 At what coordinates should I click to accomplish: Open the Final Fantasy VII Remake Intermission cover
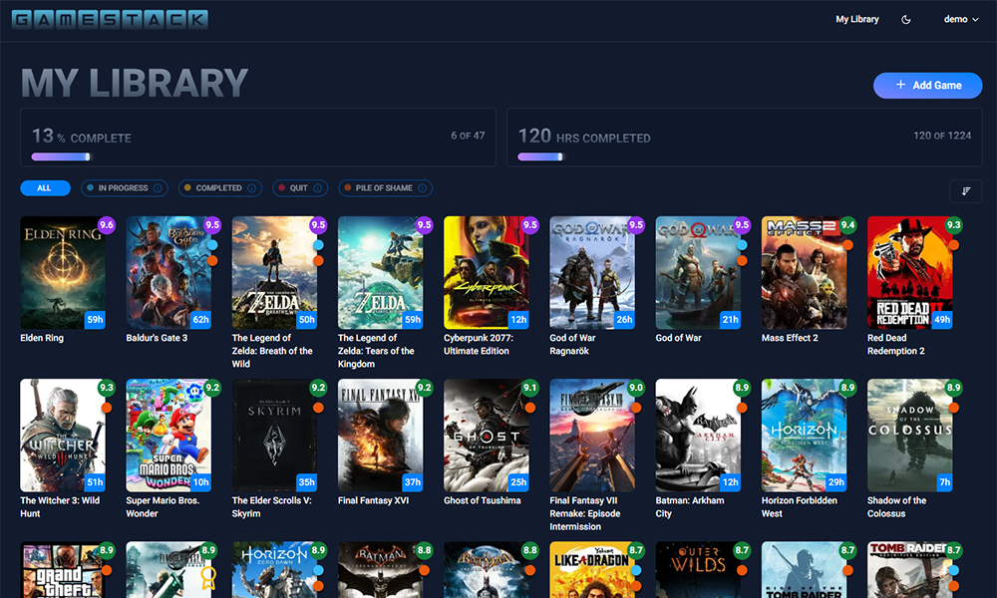pyautogui.click(x=592, y=436)
